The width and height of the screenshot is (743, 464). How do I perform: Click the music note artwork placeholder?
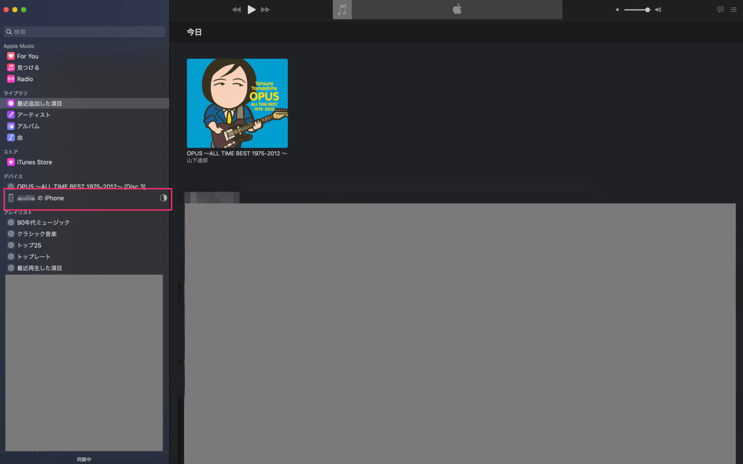point(342,9)
